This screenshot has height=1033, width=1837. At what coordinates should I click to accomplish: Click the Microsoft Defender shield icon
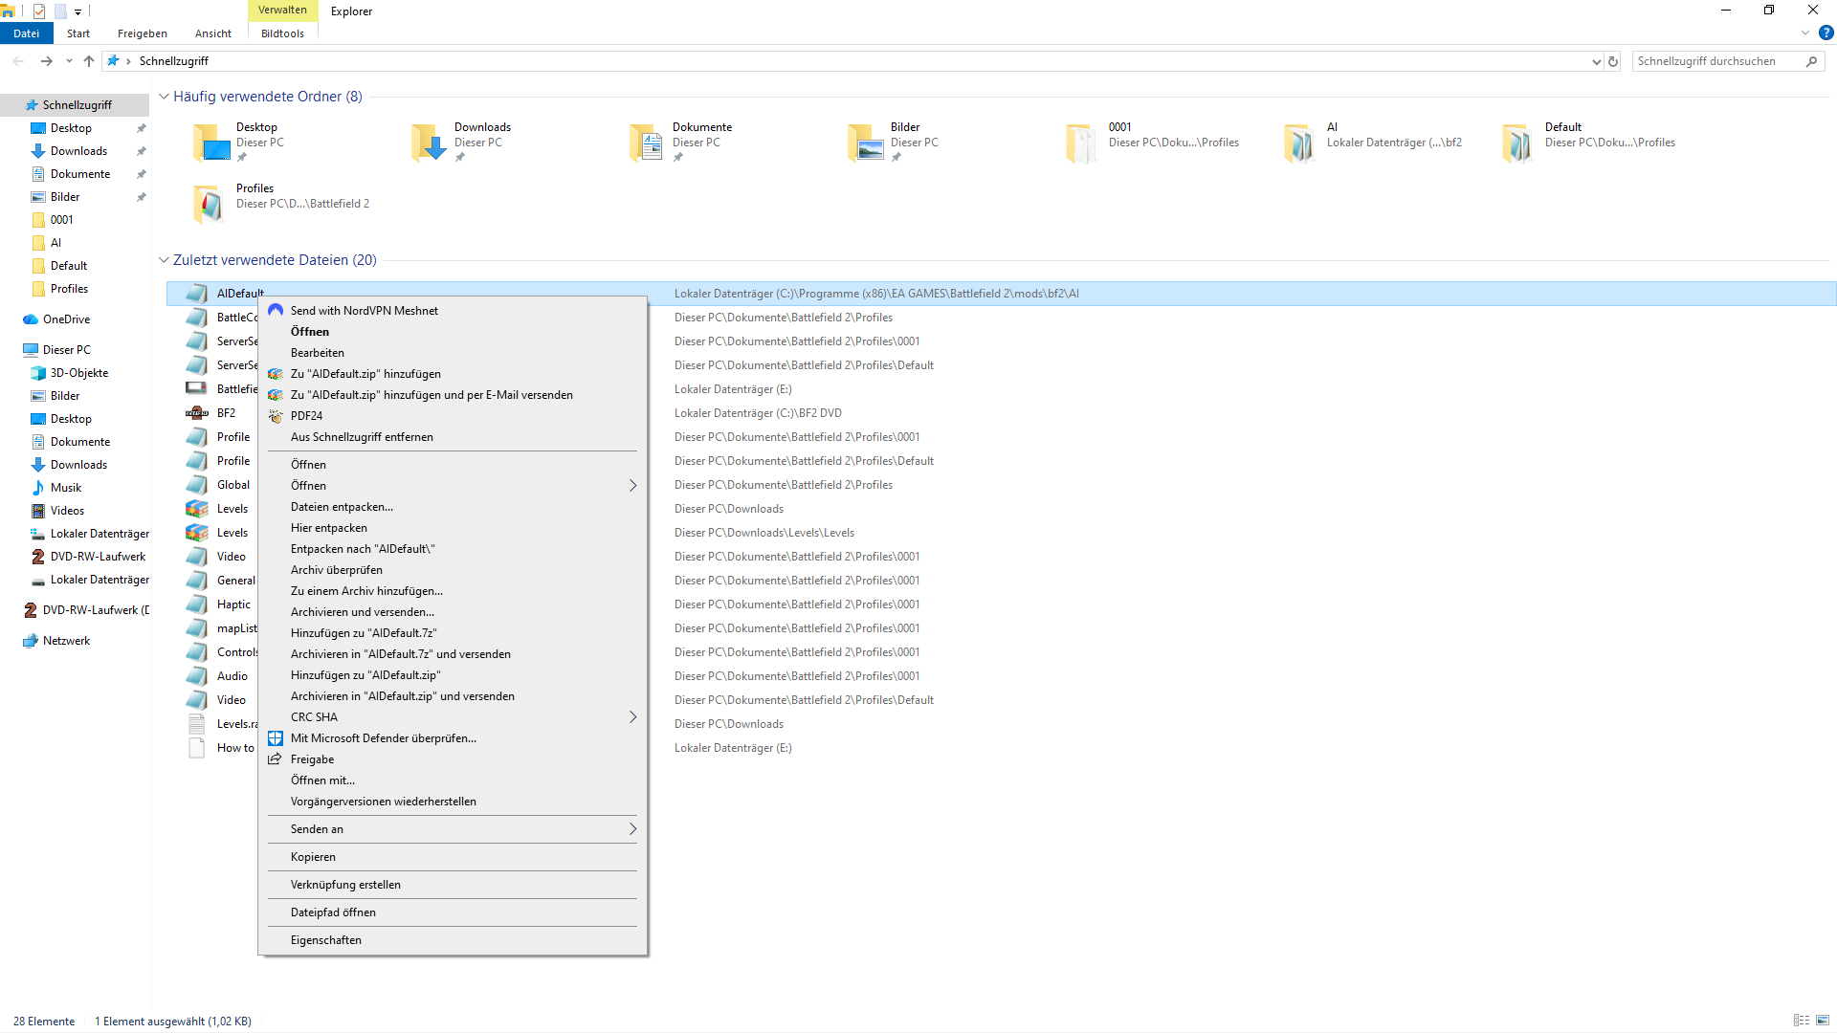(276, 738)
